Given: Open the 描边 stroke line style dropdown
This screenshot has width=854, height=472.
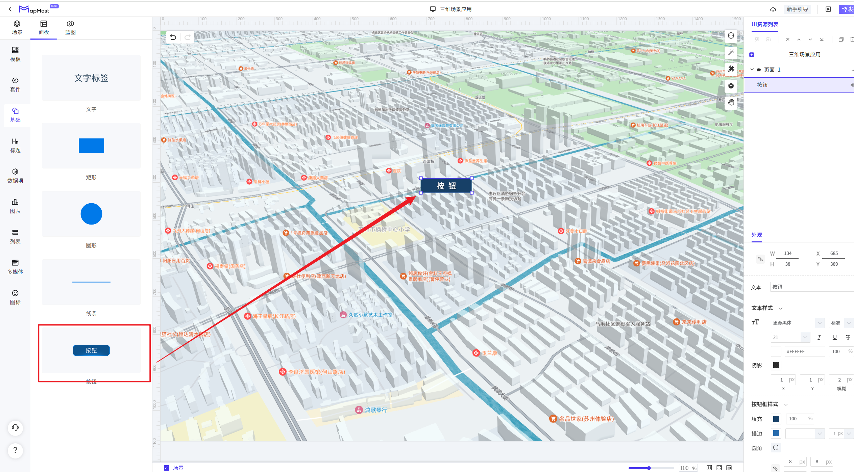Looking at the screenshot, I should click(805, 433).
